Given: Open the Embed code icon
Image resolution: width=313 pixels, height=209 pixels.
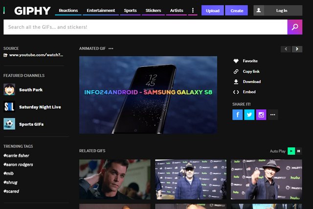Looking at the screenshot, I should tap(236, 92).
